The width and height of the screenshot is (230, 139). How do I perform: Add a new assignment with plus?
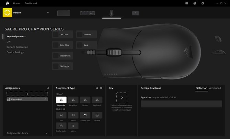point(27,94)
